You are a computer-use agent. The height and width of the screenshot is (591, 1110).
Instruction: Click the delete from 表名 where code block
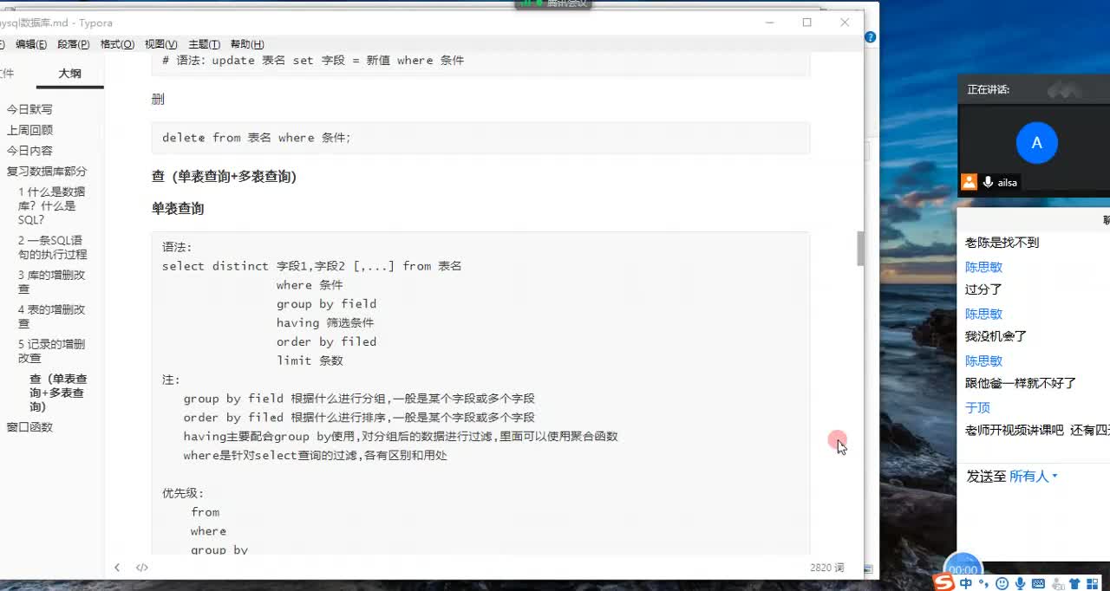(x=480, y=138)
